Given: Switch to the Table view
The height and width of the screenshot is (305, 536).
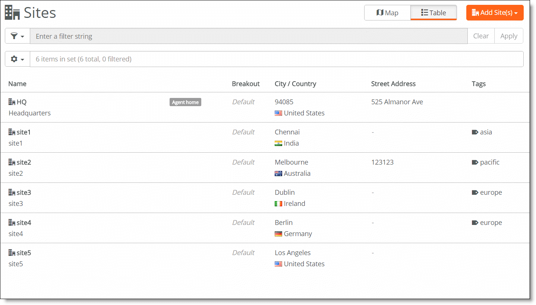Looking at the screenshot, I should tap(433, 13).
